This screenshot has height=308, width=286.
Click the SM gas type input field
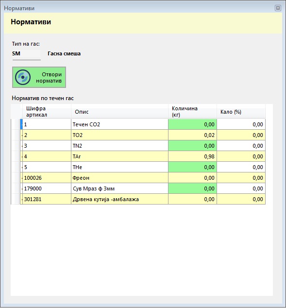click(x=26, y=54)
